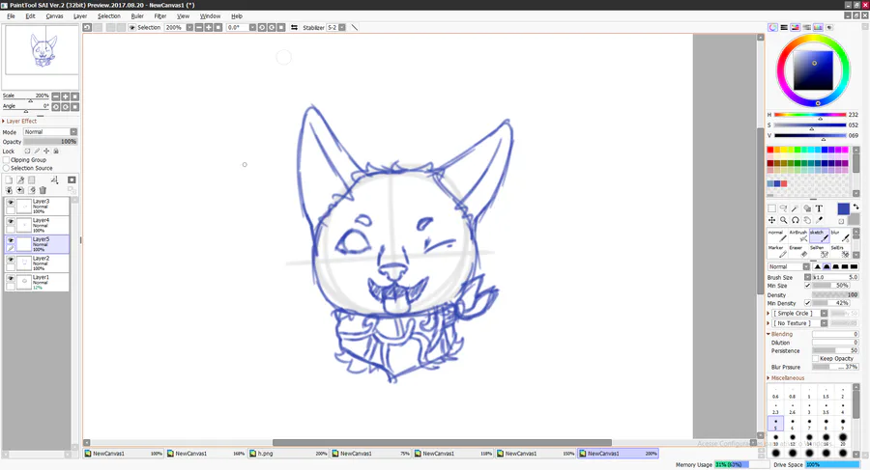Click the horizontal canvas scrollbar
The width and height of the screenshot is (870, 470).
[442, 442]
